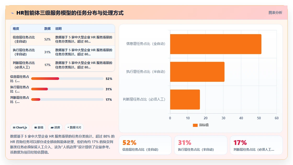Image resolution: width=293 pixels, height=165 pixels.
Task: Click the HR智能体三级服务模型 title text
Action: click(x=70, y=13)
